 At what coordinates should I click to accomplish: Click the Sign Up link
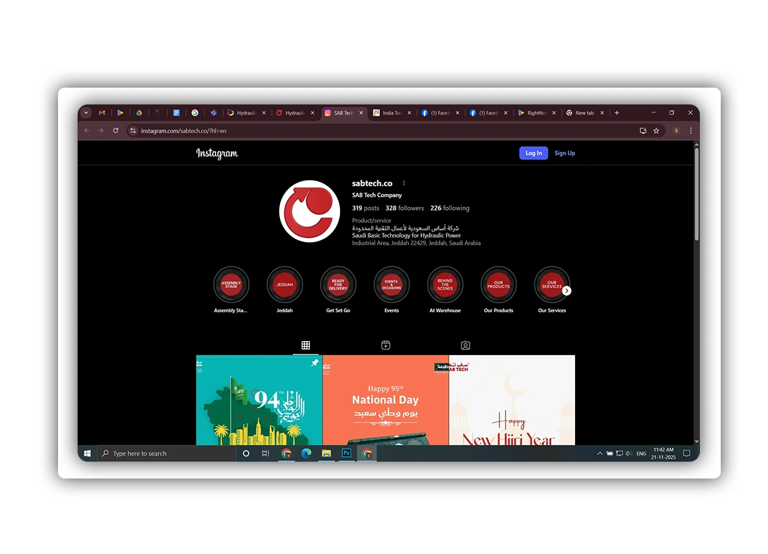tap(565, 153)
